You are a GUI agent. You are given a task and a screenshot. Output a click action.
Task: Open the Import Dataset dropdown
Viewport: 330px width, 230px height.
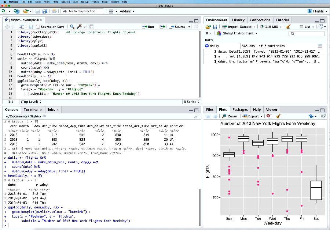(x=239, y=27)
